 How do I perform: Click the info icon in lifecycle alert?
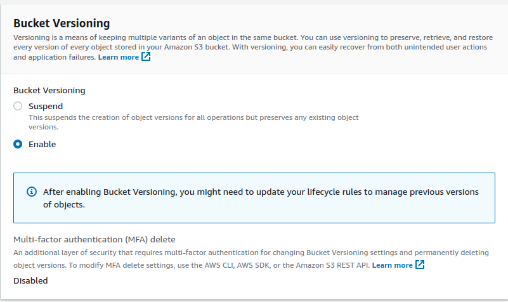(x=32, y=192)
